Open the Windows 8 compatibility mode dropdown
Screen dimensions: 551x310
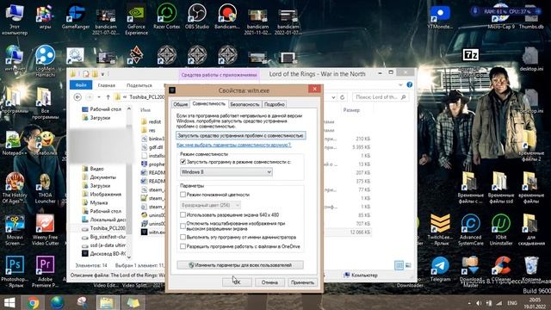[x=226, y=172]
